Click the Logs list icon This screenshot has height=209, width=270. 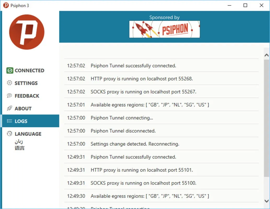pos(9,121)
